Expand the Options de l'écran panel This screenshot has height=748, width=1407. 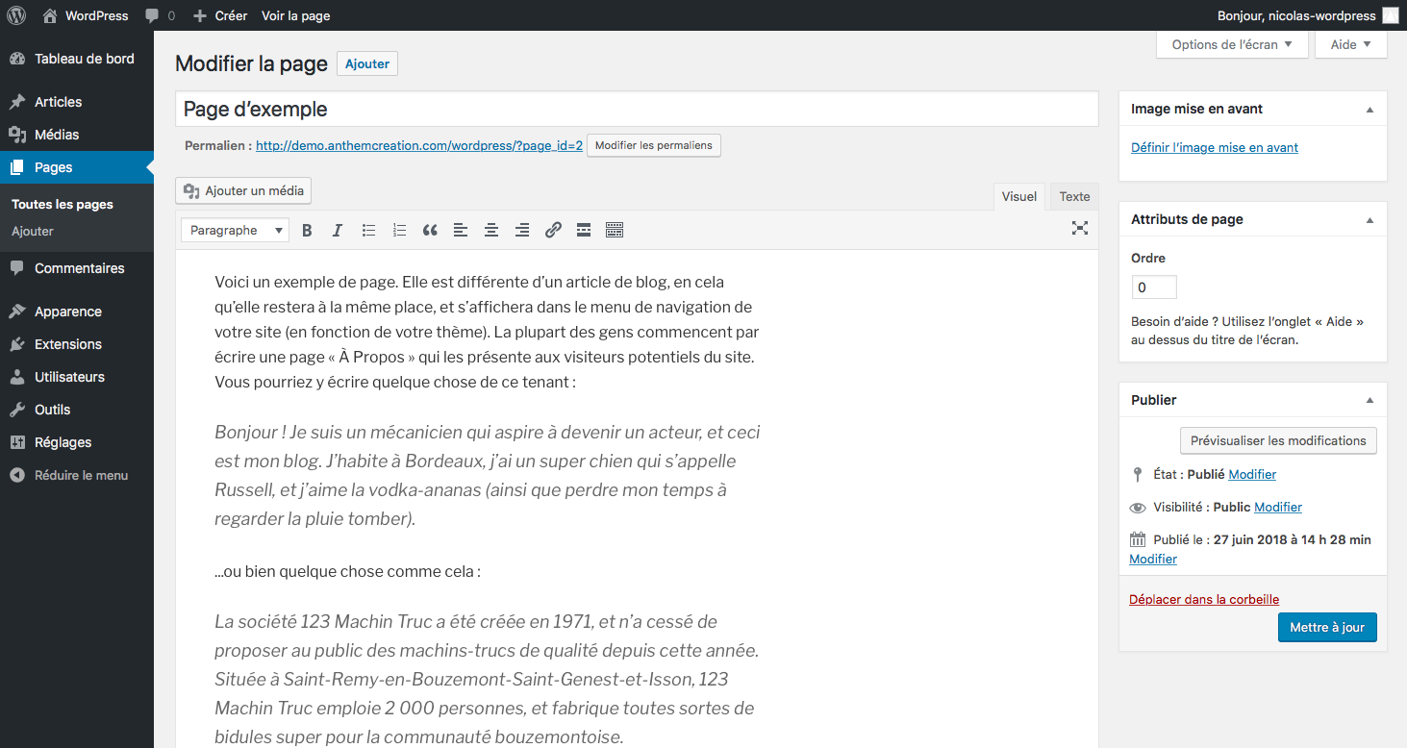pyautogui.click(x=1232, y=44)
